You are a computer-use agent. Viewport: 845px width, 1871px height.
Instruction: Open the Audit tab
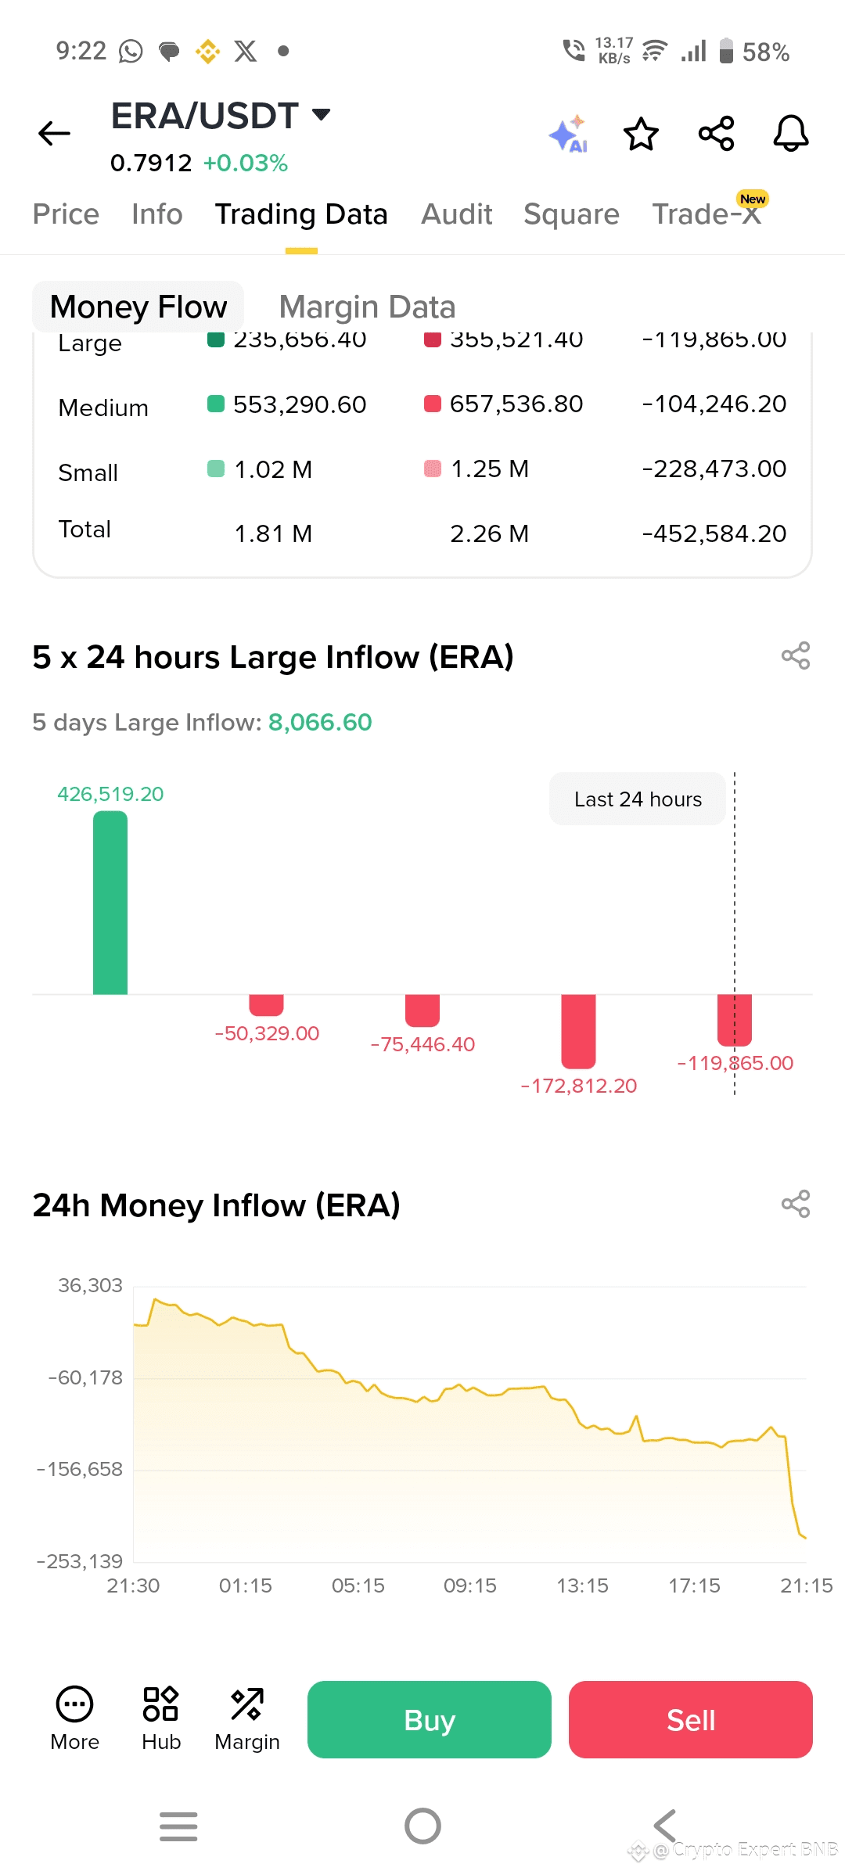[457, 214]
